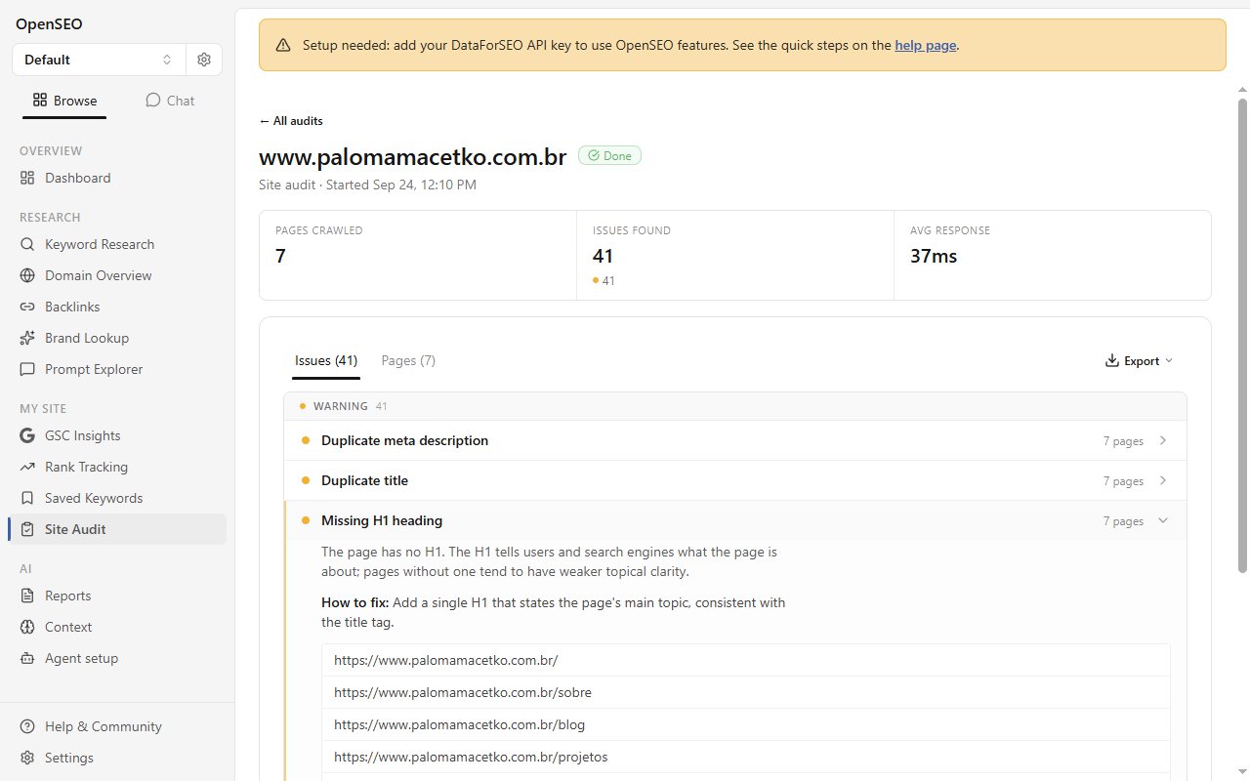
Task: Open the project settings gear icon
Action: [203, 60]
